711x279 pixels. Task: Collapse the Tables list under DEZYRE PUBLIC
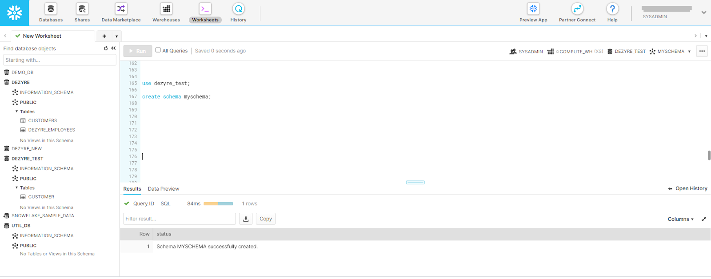pyautogui.click(x=17, y=112)
